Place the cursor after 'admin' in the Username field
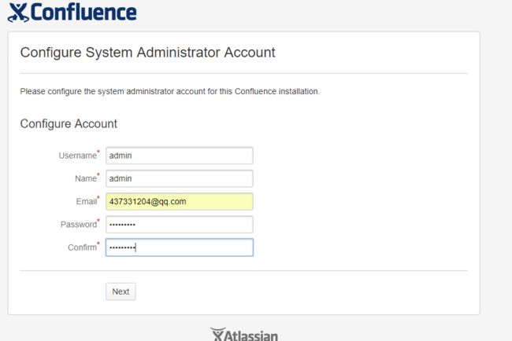This screenshot has width=512, height=341. click(132, 156)
